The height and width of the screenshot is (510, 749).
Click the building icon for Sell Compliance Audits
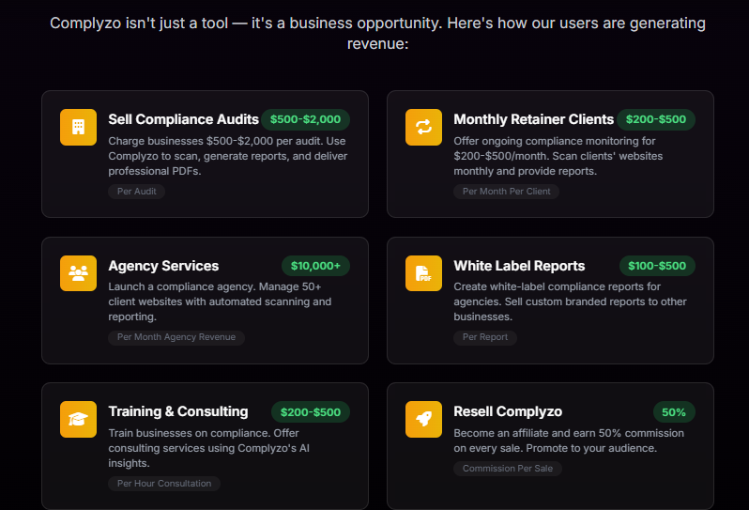78,127
